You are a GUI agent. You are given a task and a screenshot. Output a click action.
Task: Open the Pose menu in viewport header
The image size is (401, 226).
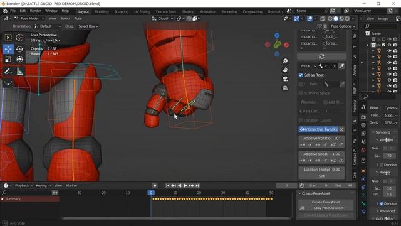(x=78, y=18)
